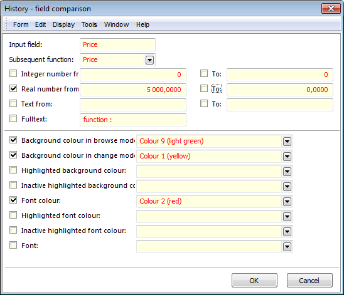344x295 pixels.
Task: Click the Integer number To value field
Action: point(280,75)
